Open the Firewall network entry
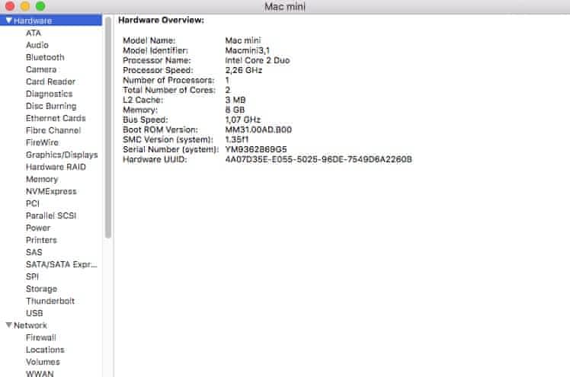This screenshot has width=570, height=377. click(40, 337)
